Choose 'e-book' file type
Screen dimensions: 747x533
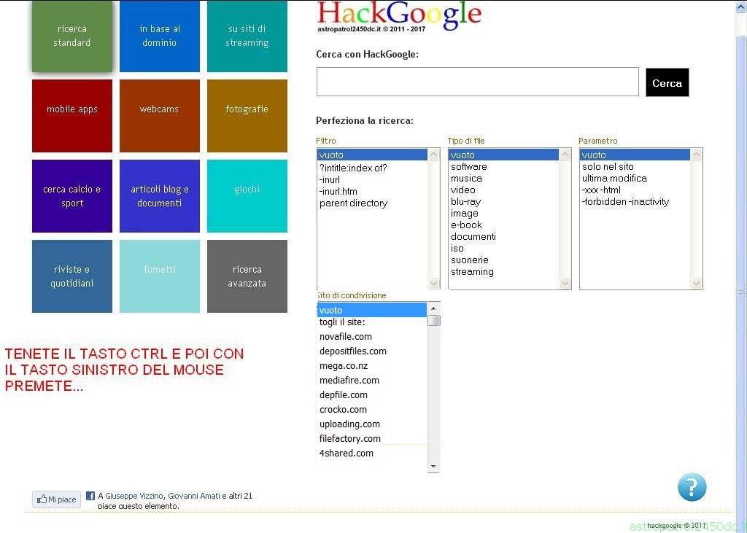[x=503, y=225]
